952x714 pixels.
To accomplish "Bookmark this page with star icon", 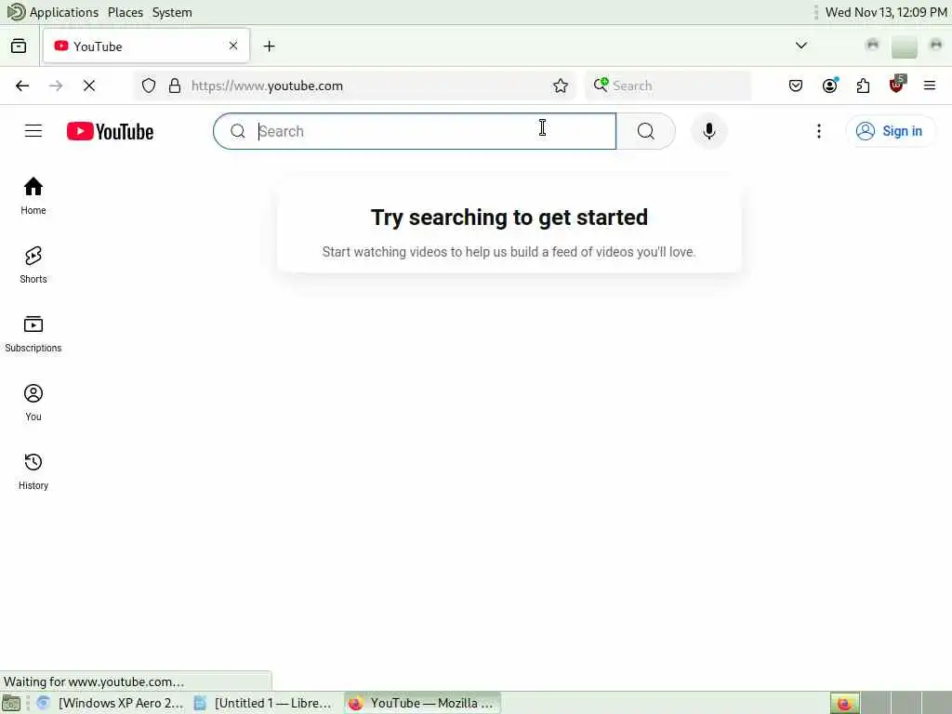I will coord(561,86).
